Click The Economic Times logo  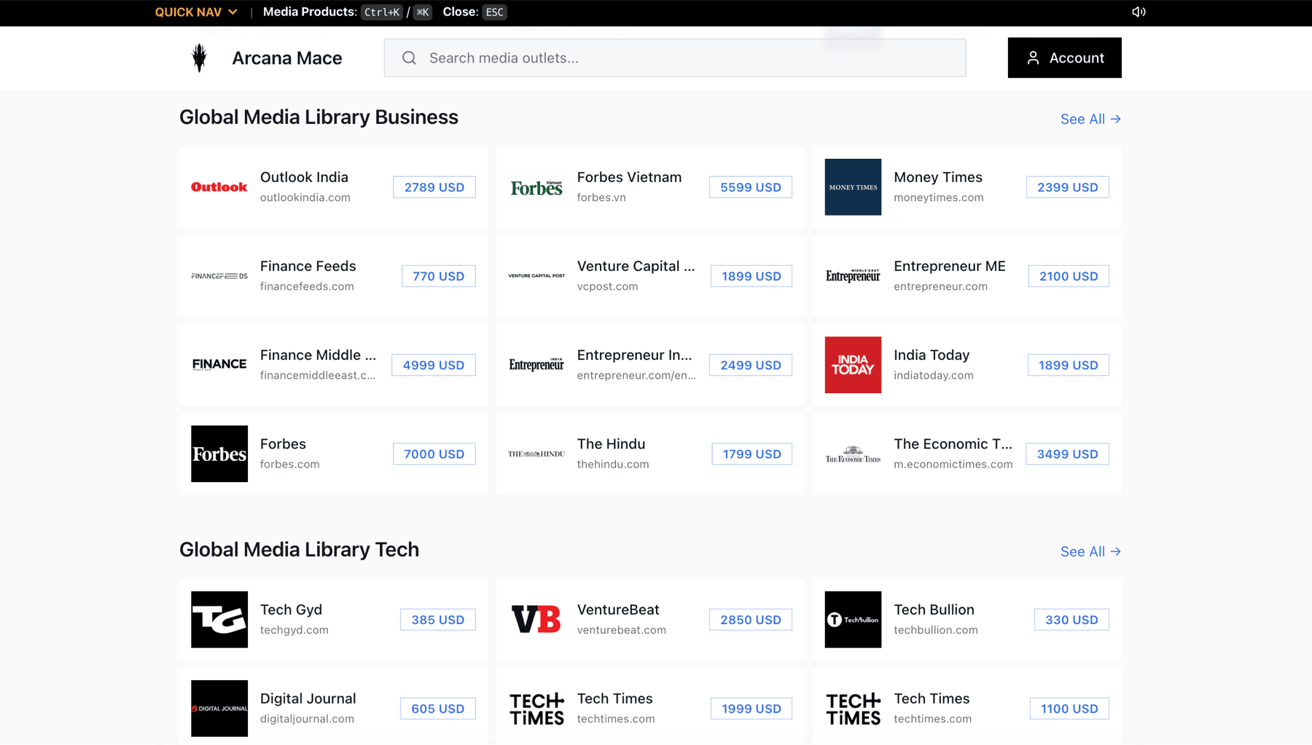point(853,454)
